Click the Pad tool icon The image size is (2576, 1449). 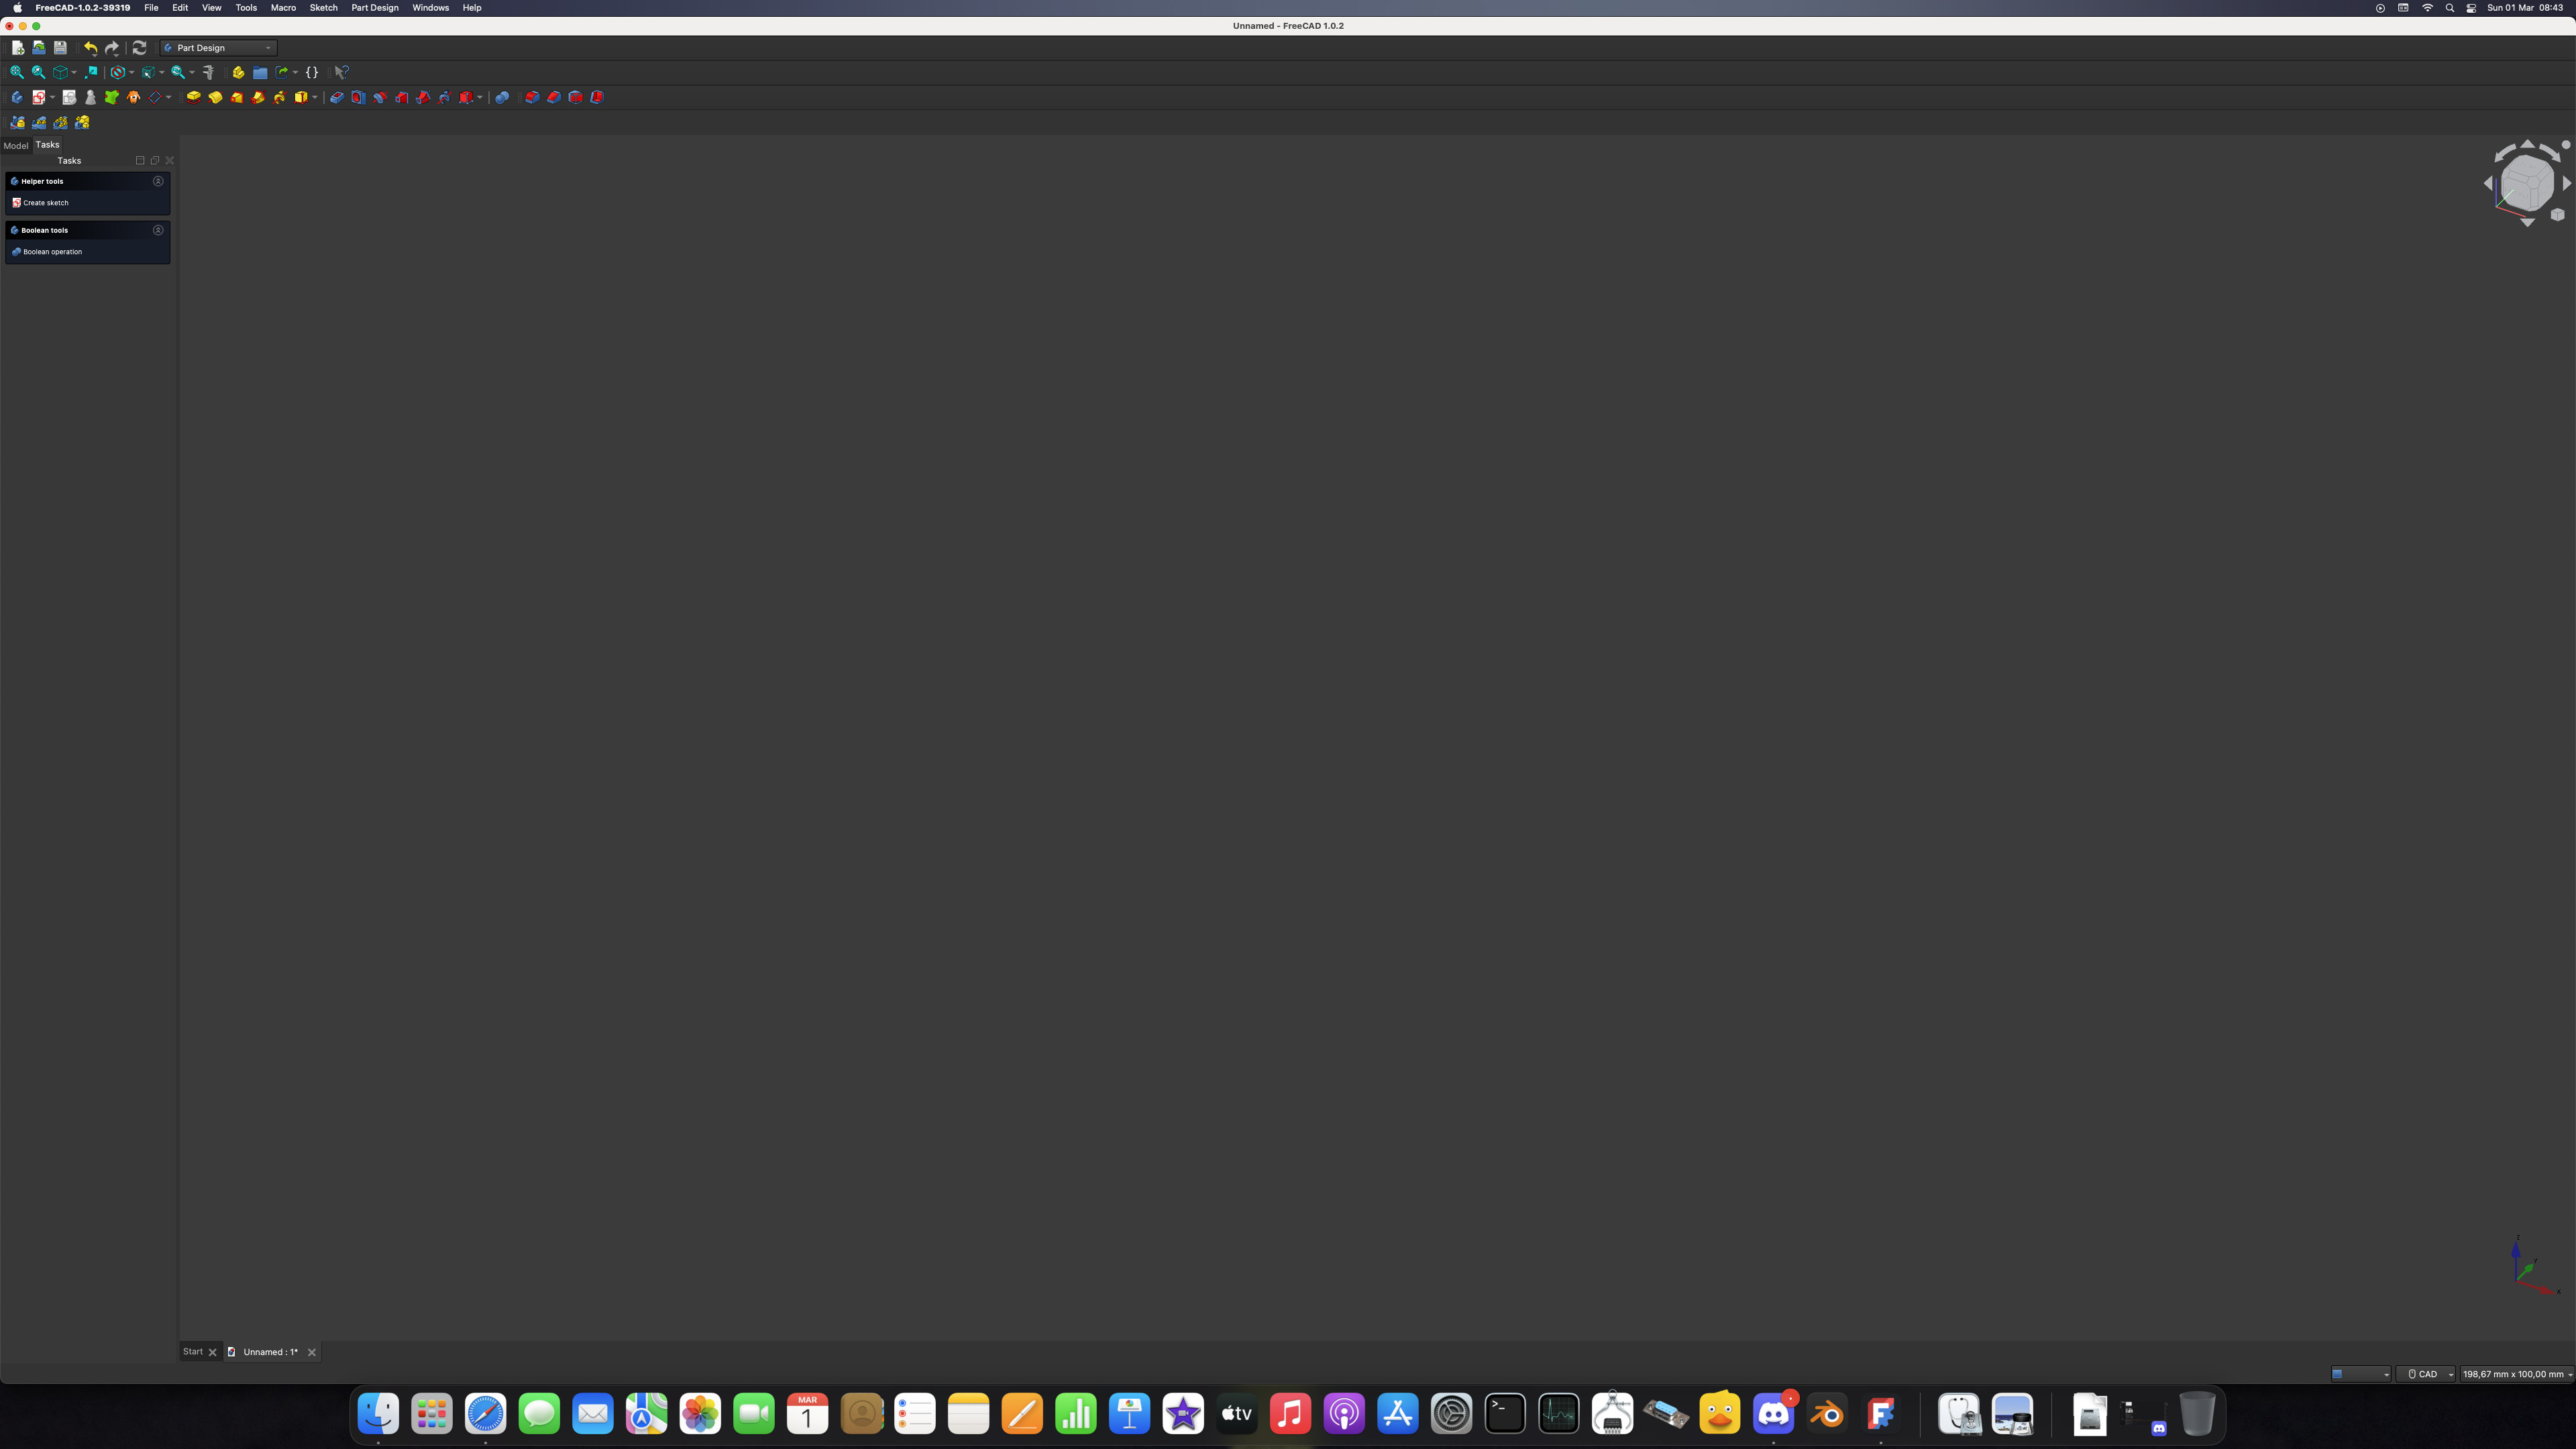click(193, 97)
